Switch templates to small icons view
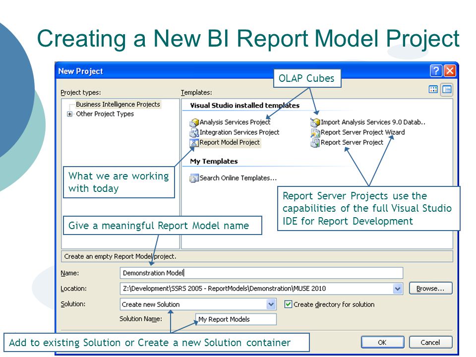The height and width of the screenshot is (357, 476). click(447, 89)
